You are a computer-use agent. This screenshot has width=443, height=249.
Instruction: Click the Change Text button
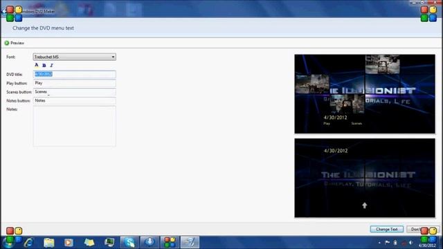tap(387, 229)
